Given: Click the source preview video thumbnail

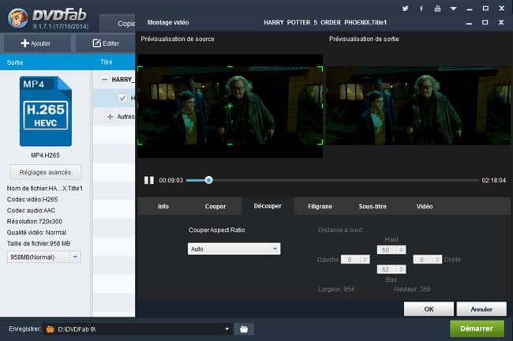Looking at the screenshot, I should [x=230, y=106].
